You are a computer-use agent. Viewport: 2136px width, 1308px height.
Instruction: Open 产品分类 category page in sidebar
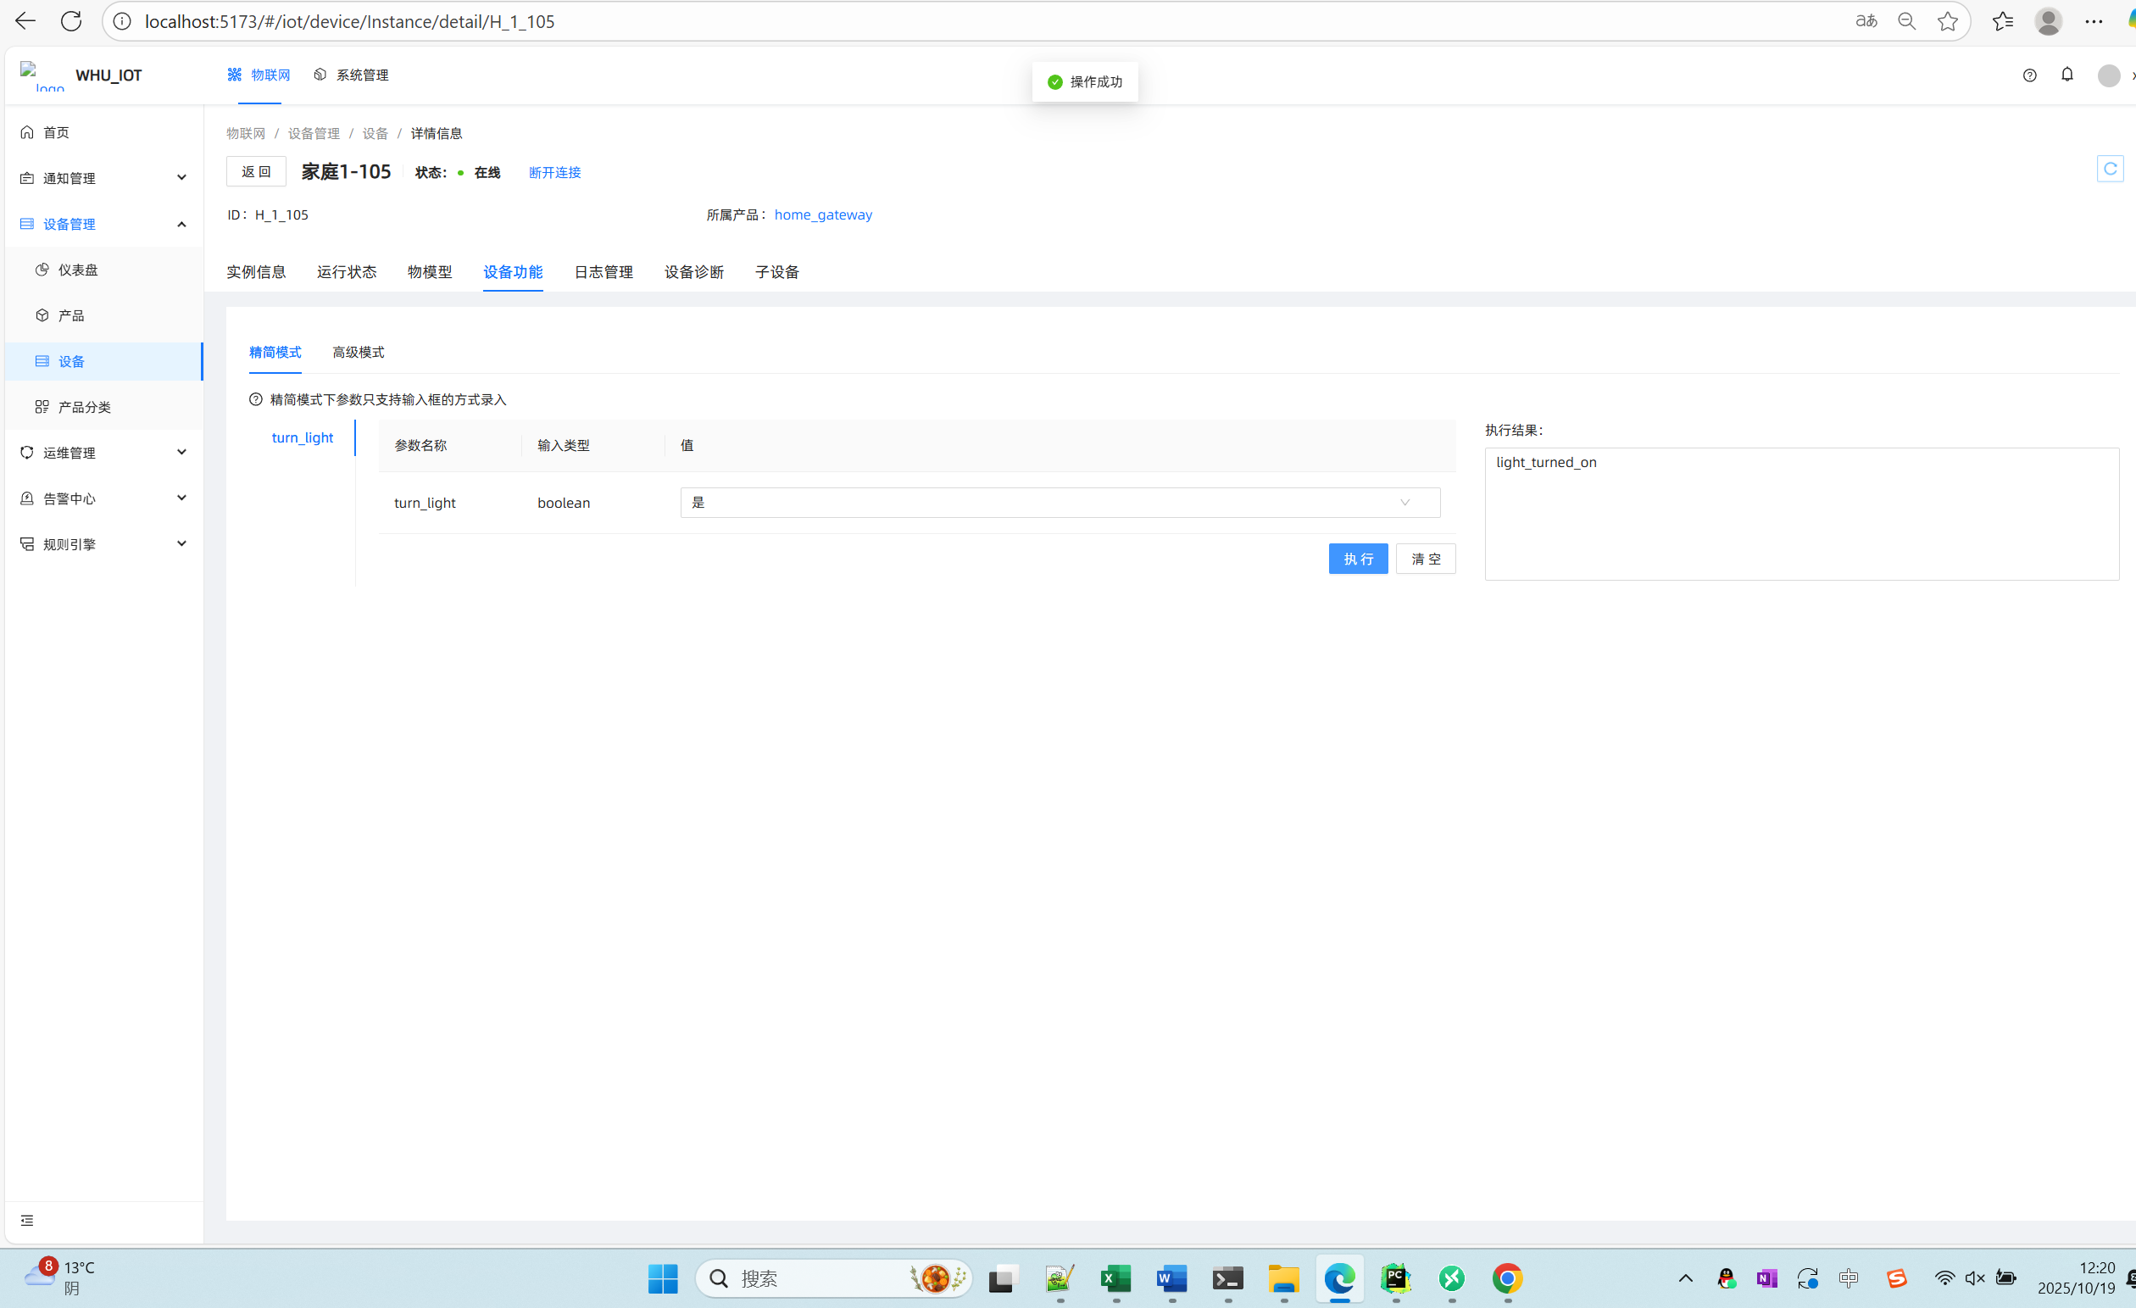(x=84, y=407)
